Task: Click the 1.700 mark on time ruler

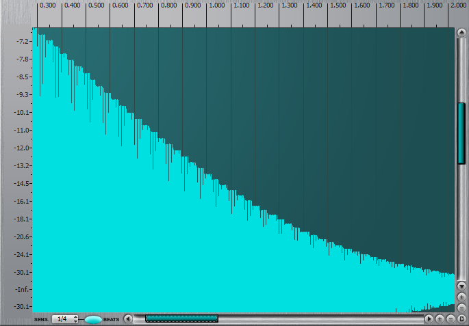Action: click(x=387, y=5)
